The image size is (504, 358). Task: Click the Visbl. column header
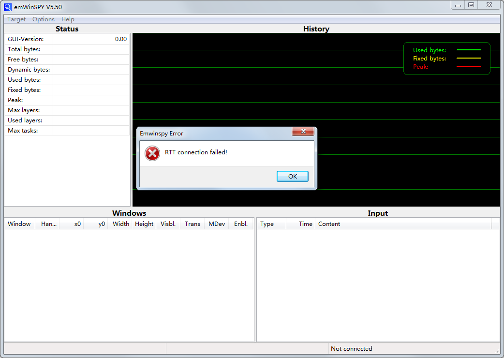coord(168,224)
